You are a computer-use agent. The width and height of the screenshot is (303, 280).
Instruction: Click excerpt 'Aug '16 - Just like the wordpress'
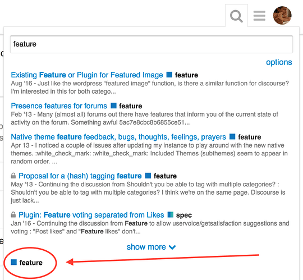(x=150, y=88)
